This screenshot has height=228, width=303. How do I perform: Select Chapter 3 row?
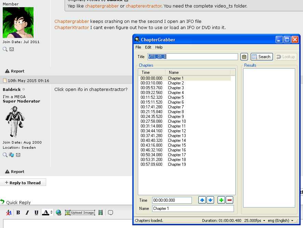tap(185, 88)
